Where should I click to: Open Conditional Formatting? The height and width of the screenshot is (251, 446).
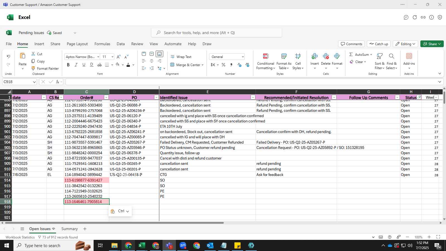266,62
